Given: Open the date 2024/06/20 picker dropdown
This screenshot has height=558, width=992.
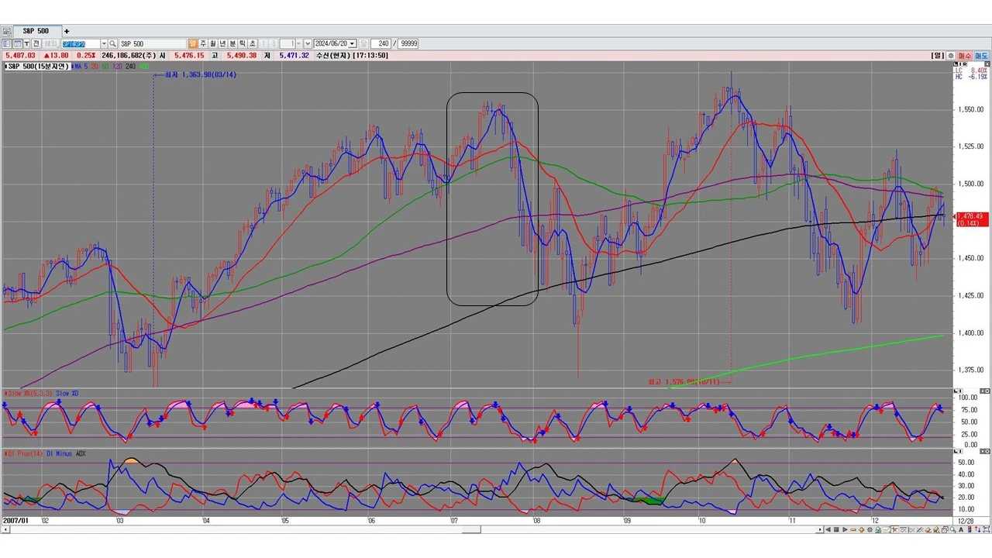Looking at the screenshot, I should [353, 44].
